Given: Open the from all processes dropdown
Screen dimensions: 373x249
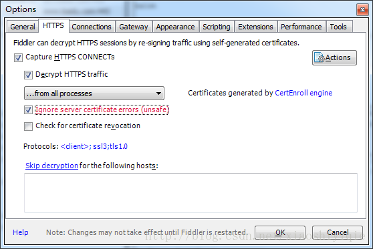Looking at the screenshot, I should click(x=94, y=93).
